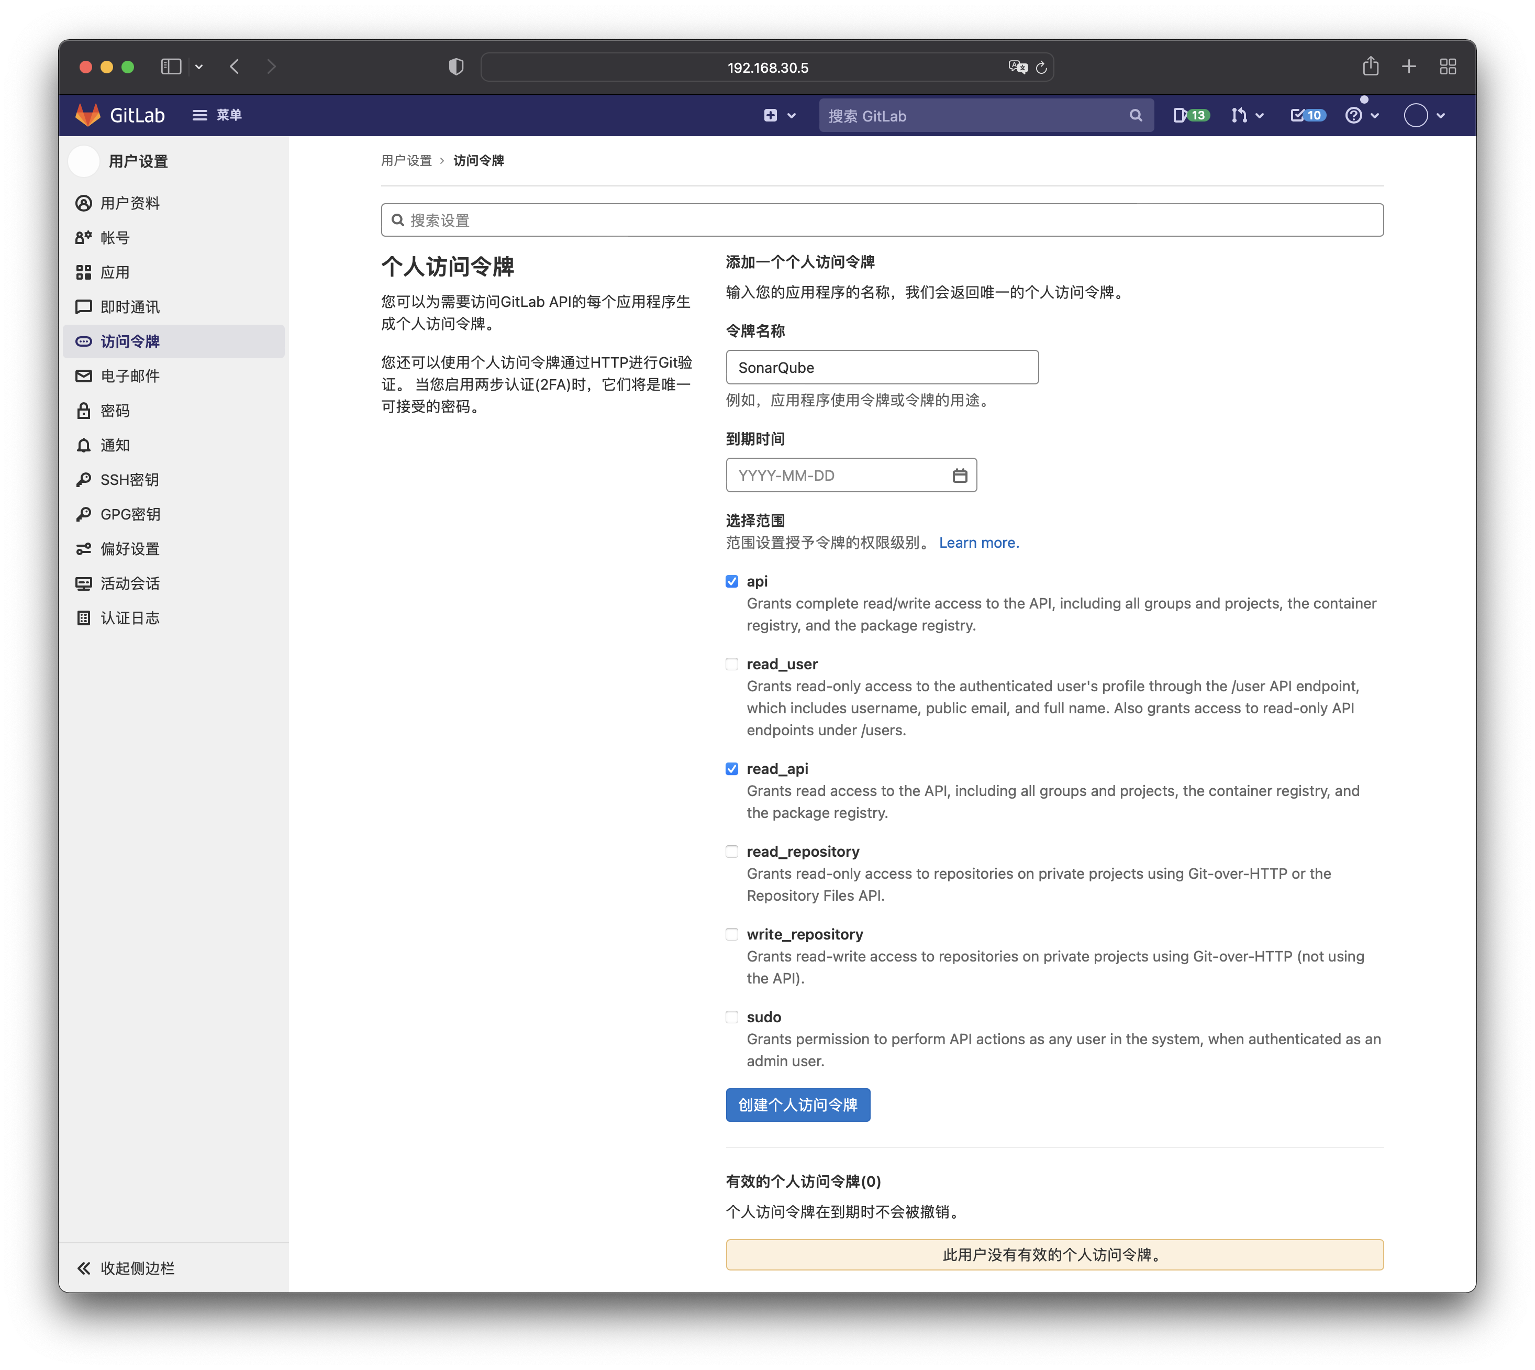Click the GitLab fox logo
This screenshot has height=1370, width=1535.
tap(88, 115)
